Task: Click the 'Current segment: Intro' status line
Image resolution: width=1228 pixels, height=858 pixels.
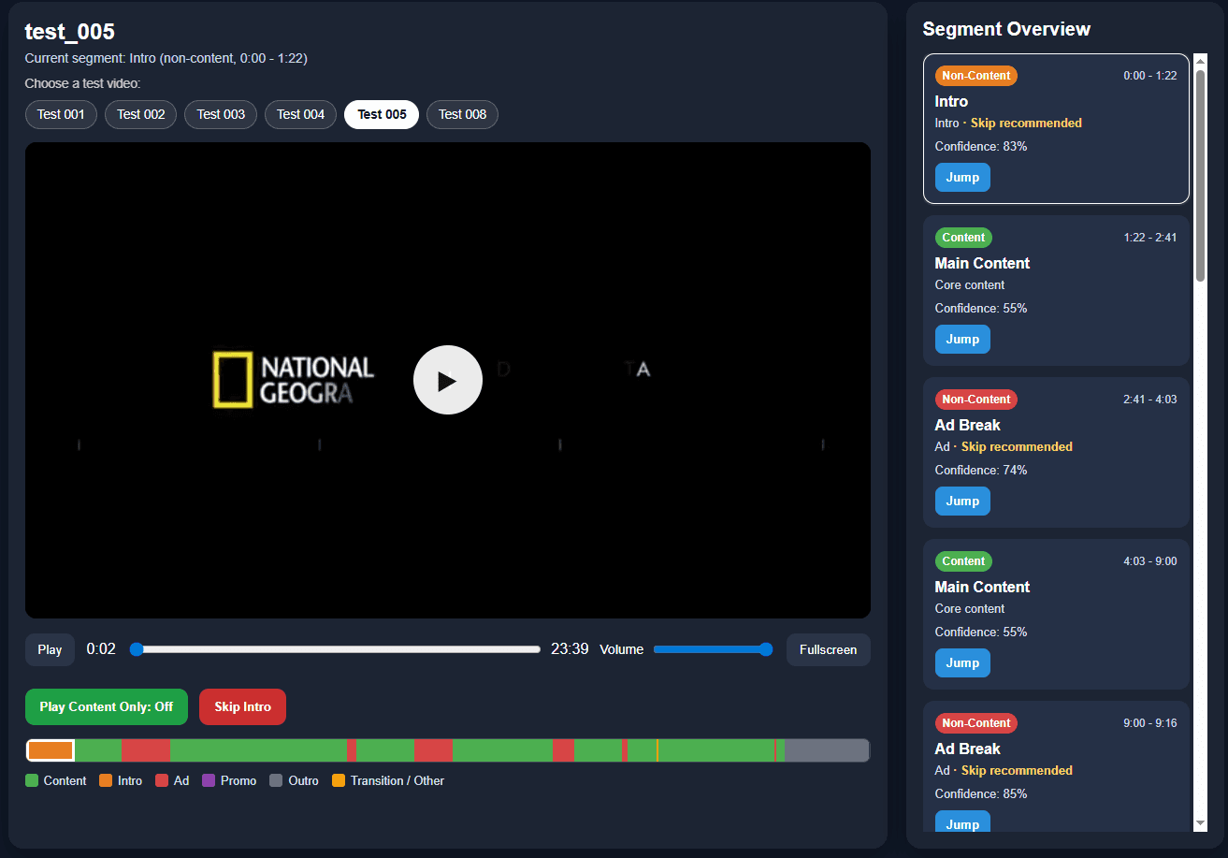Action: point(166,58)
